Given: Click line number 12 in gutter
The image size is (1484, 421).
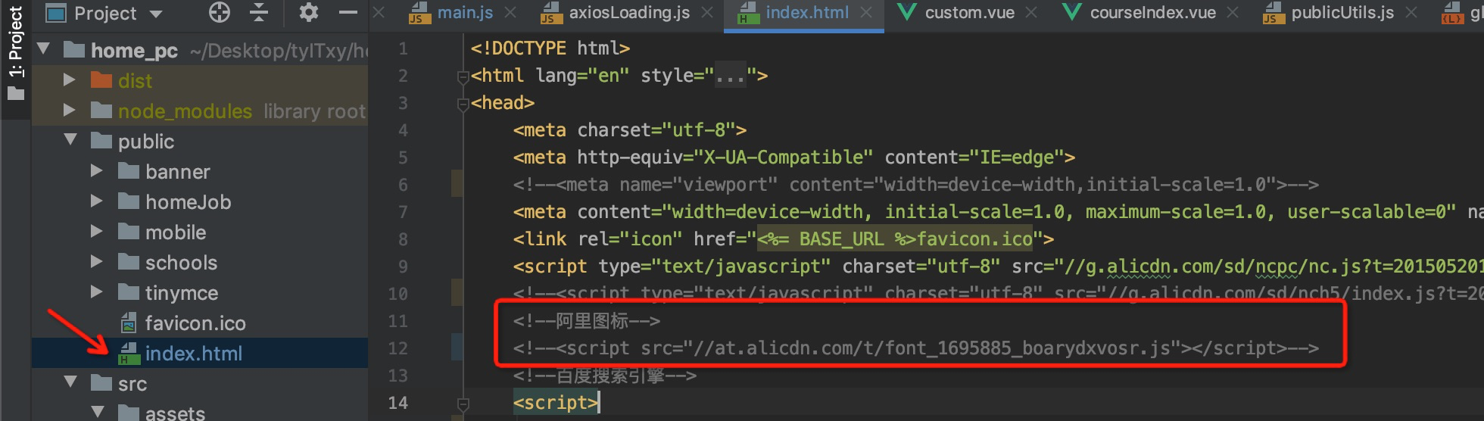Looking at the screenshot, I should [397, 348].
